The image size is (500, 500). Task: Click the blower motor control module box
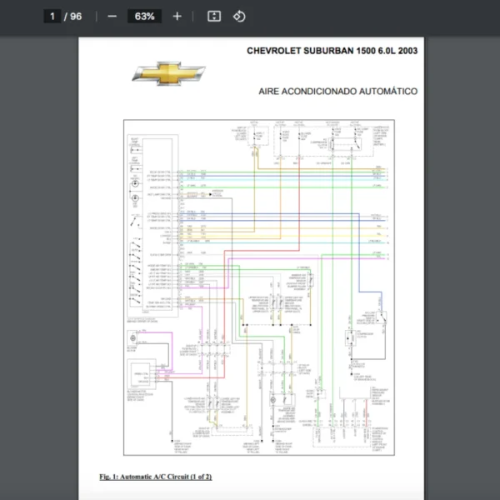(140, 374)
